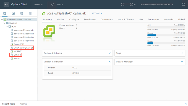Select esx-crate-03.cpbu.lab in the tree
Image resolution: width=188 pixels, height=106 pixels.
pos(24,37)
